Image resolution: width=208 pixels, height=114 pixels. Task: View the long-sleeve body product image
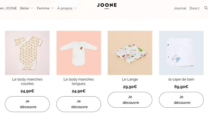(79, 53)
